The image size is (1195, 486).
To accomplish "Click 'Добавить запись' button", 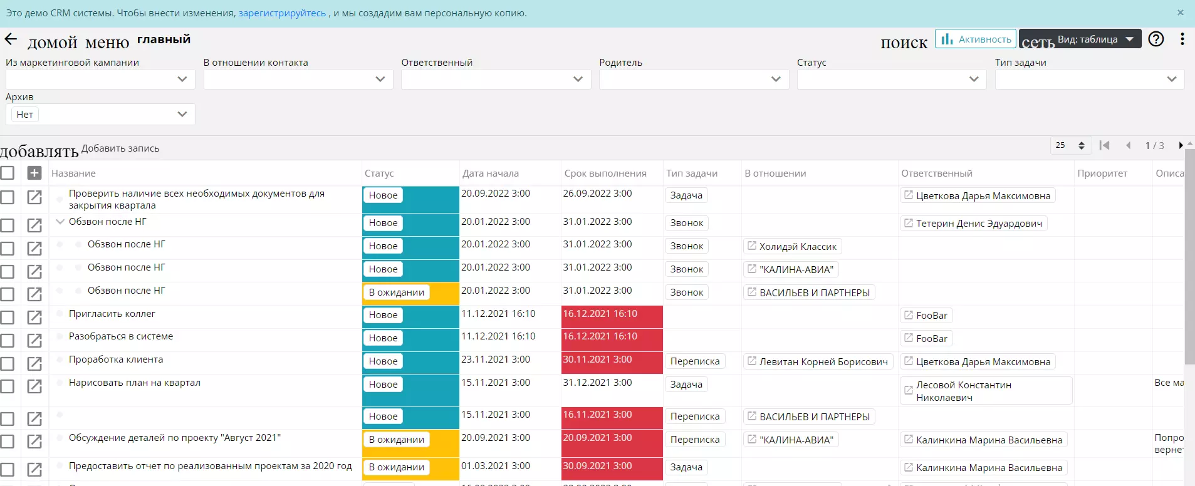I will (120, 148).
